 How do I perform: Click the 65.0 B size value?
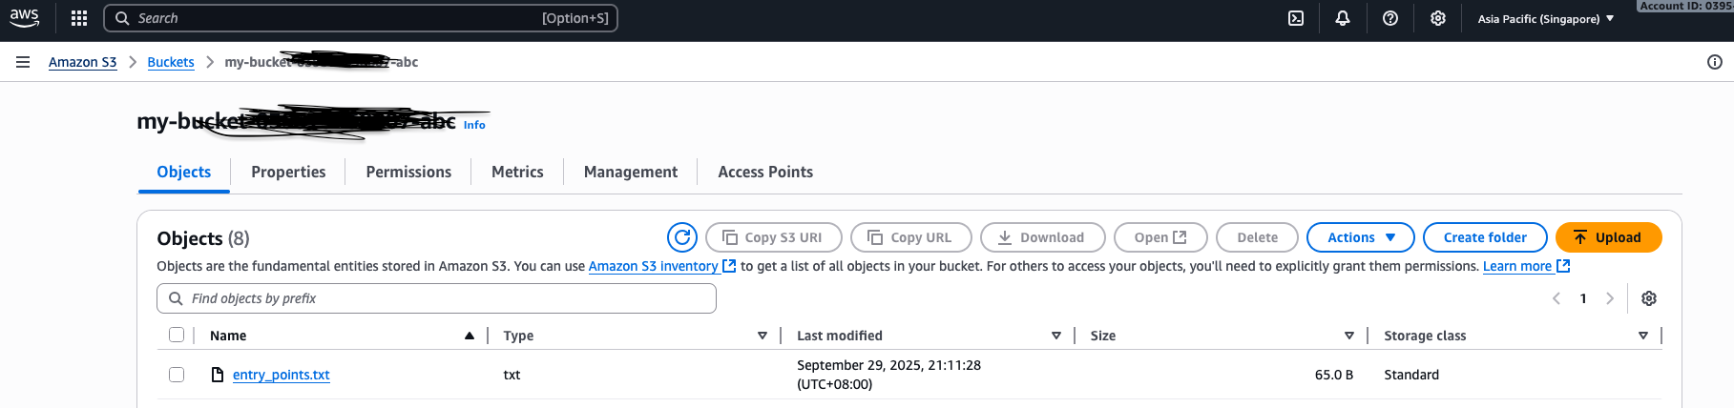tap(1334, 375)
